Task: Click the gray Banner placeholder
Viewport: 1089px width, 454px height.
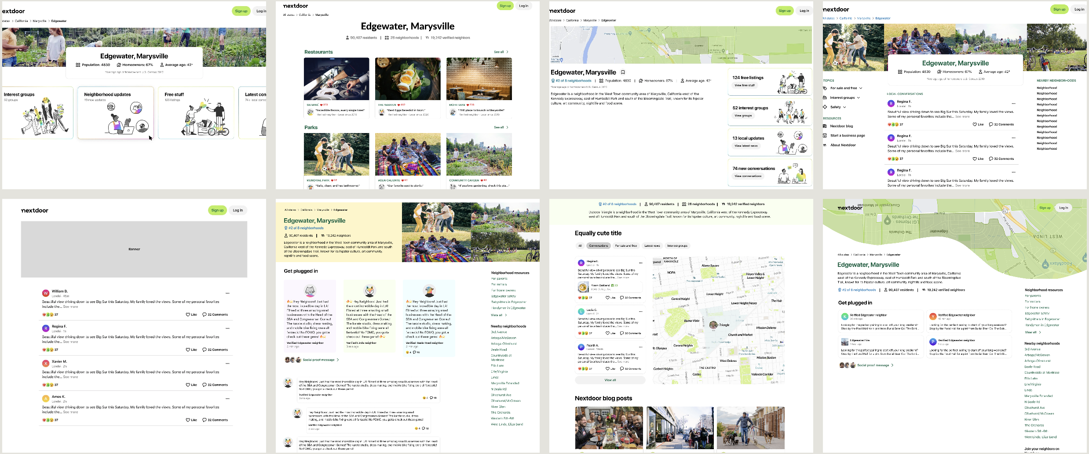Action: pos(134,249)
